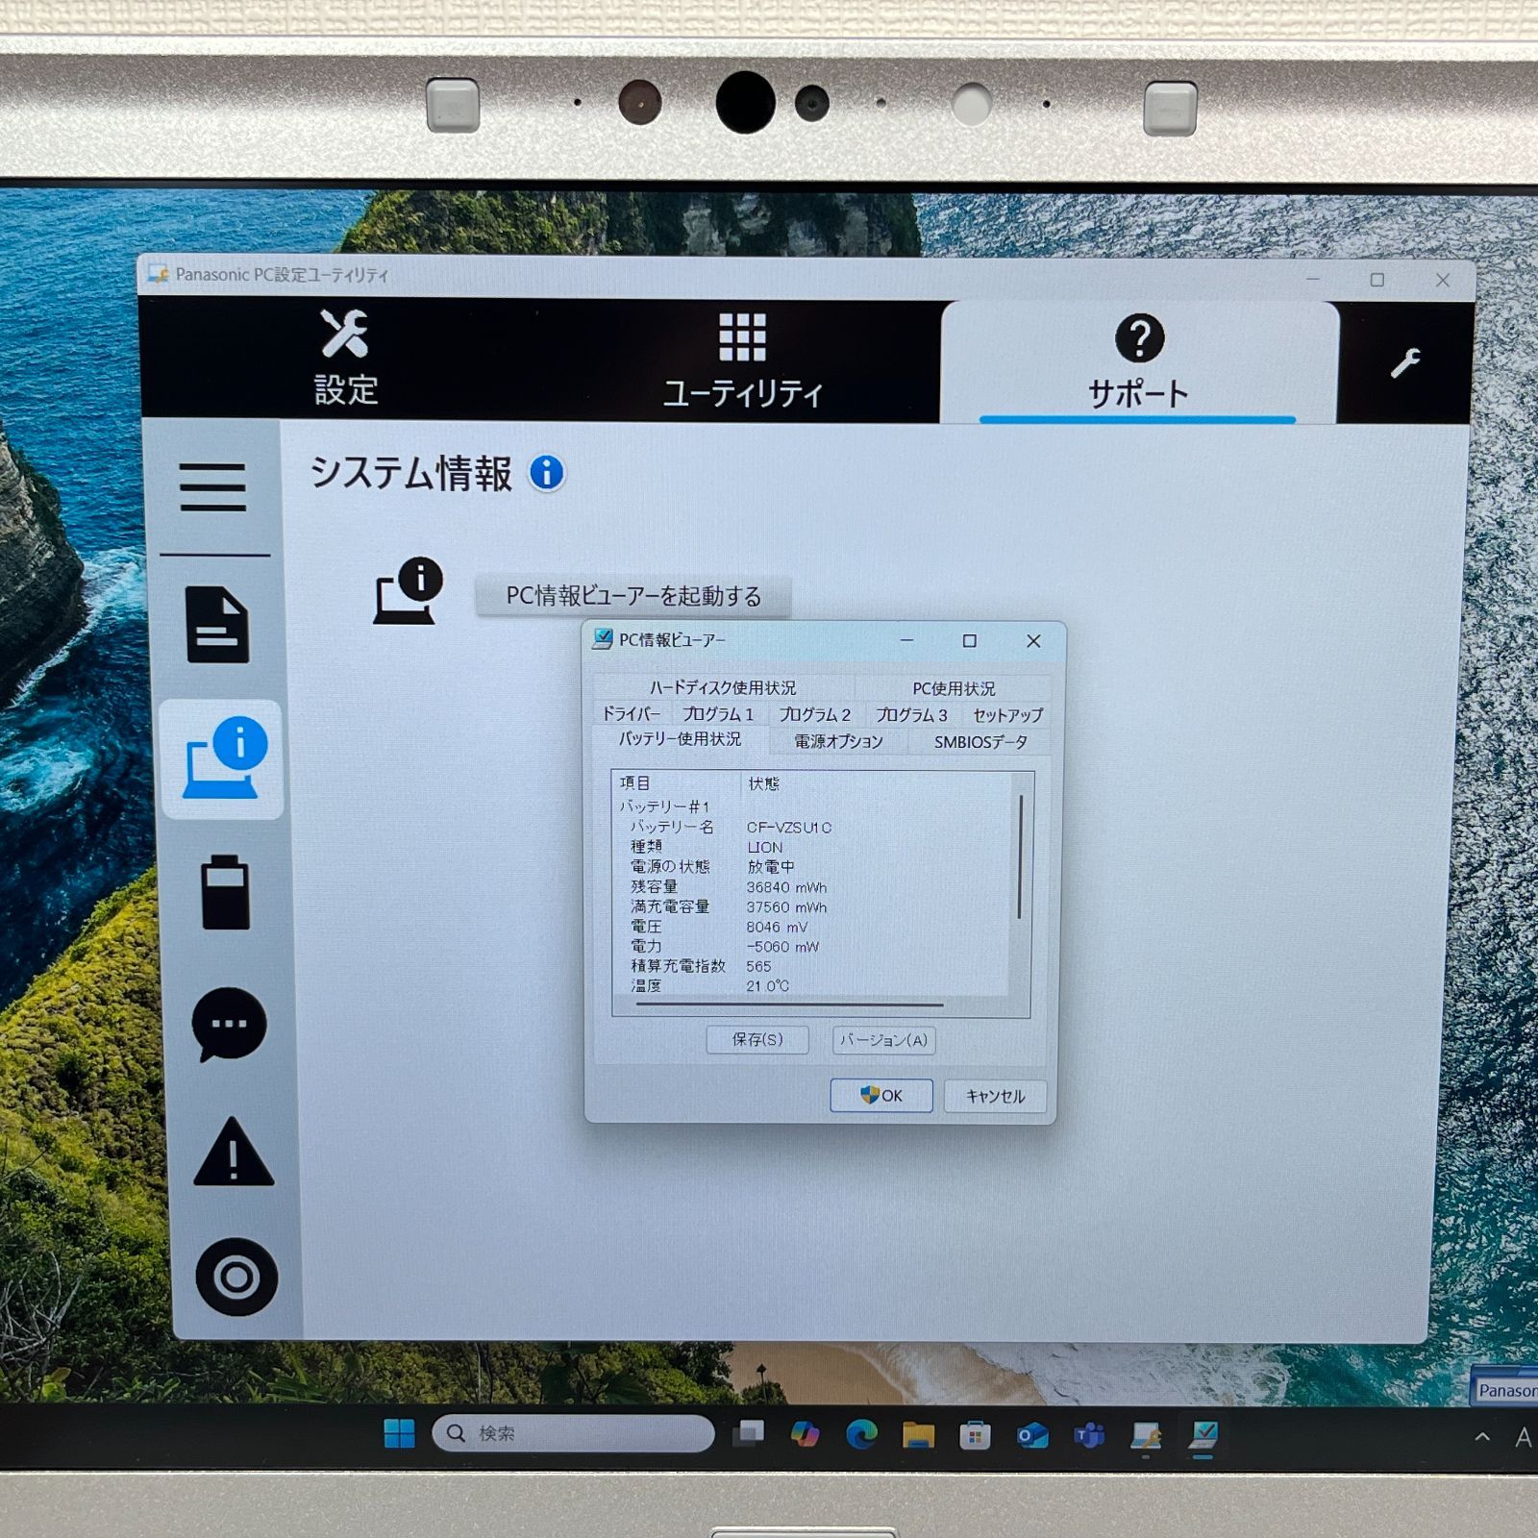Open the document manual icon in sidebar
Screen dimensions: 1538x1538
(x=217, y=624)
